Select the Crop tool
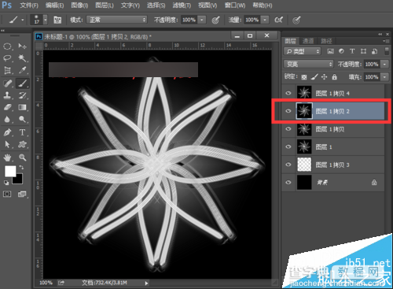Image resolution: width=393 pixels, height=289 pixels. point(7,70)
